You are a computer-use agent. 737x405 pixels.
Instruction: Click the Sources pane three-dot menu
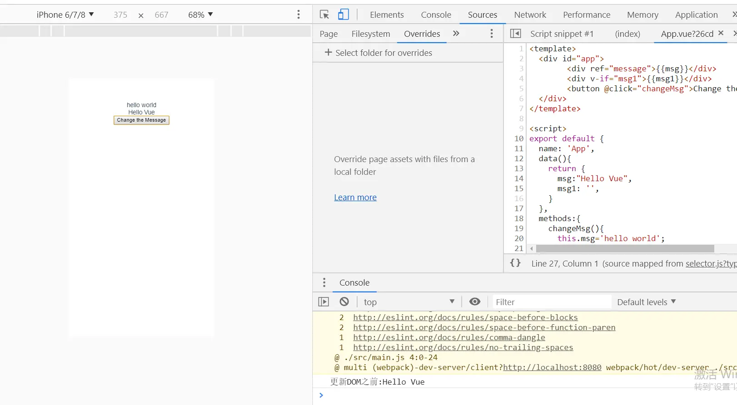pos(492,34)
